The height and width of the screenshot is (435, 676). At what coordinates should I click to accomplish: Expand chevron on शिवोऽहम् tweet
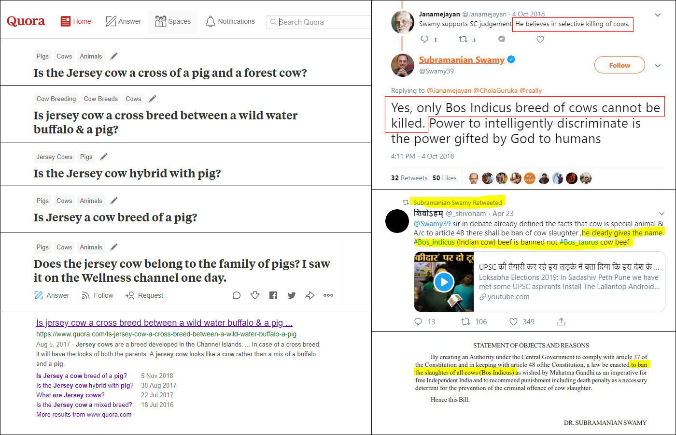tap(662, 213)
